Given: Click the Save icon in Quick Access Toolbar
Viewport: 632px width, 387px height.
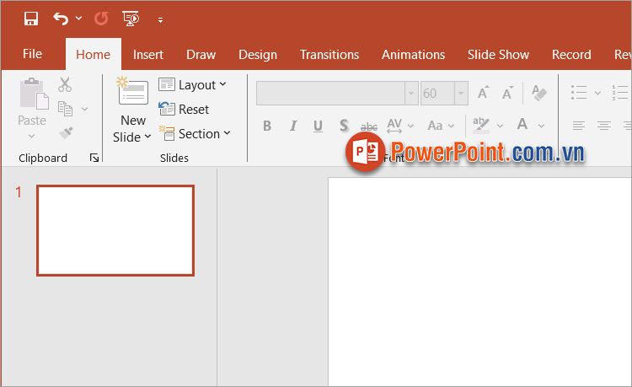Looking at the screenshot, I should click(31, 19).
